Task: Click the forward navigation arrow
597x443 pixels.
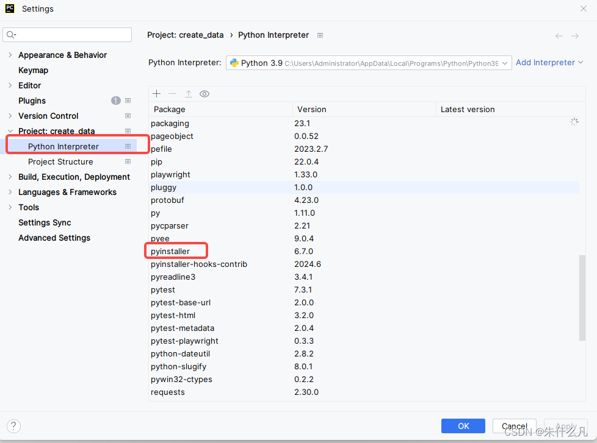Action: [x=575, y=36]
